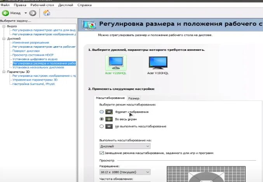Screen dimensions: 263x182
Task: Select the Во весь экран radio button
Action: (101, 119)
